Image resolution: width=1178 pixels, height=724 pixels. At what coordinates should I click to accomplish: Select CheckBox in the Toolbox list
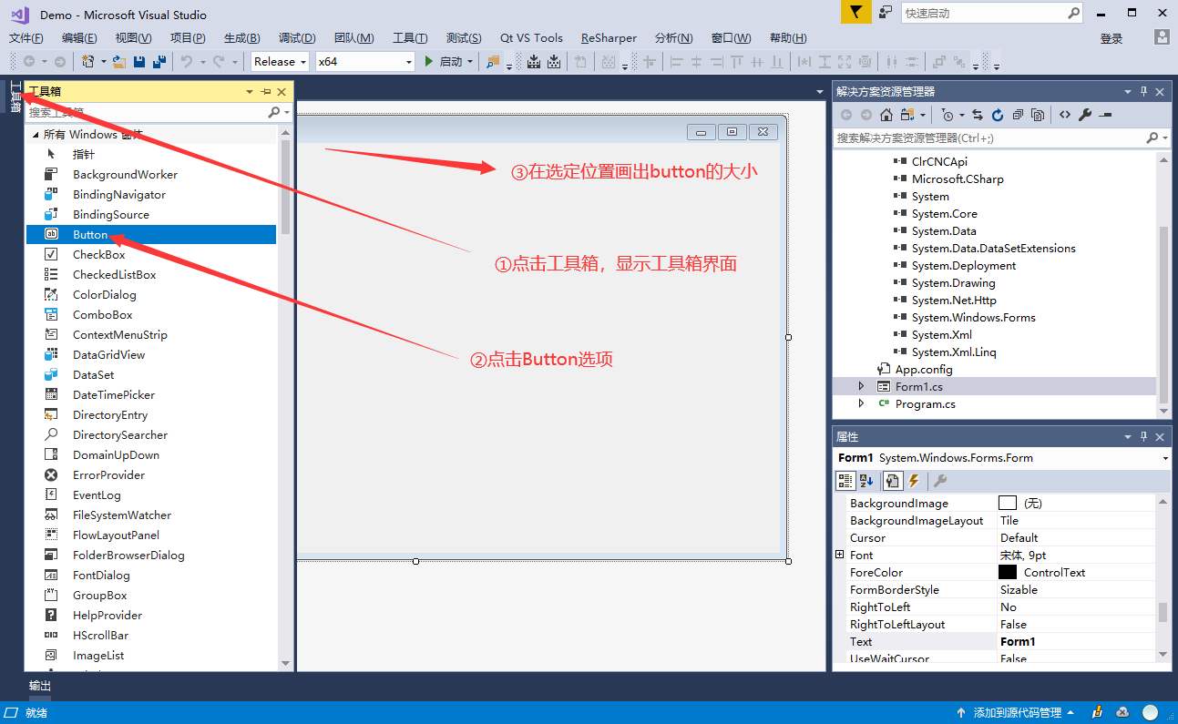(x=98, y=255)
